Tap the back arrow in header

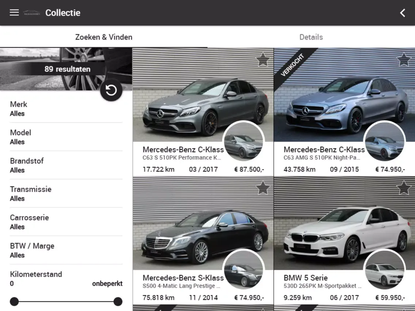(x=403, y=13)
